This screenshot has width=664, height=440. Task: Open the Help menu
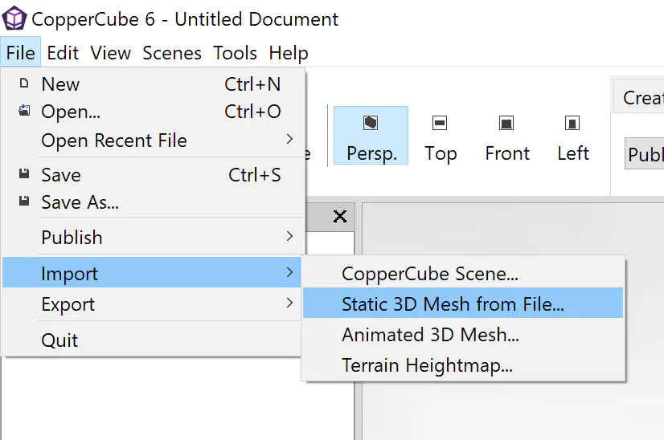coord(289,53)
